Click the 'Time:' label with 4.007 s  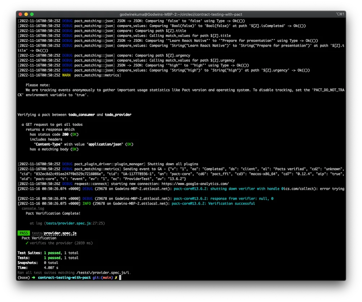click(x=23, y=268)
